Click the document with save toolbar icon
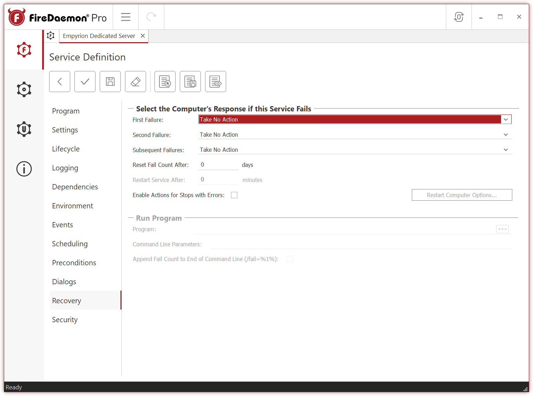This screenshot has height=396, width=533. click(x=190, y=82)
